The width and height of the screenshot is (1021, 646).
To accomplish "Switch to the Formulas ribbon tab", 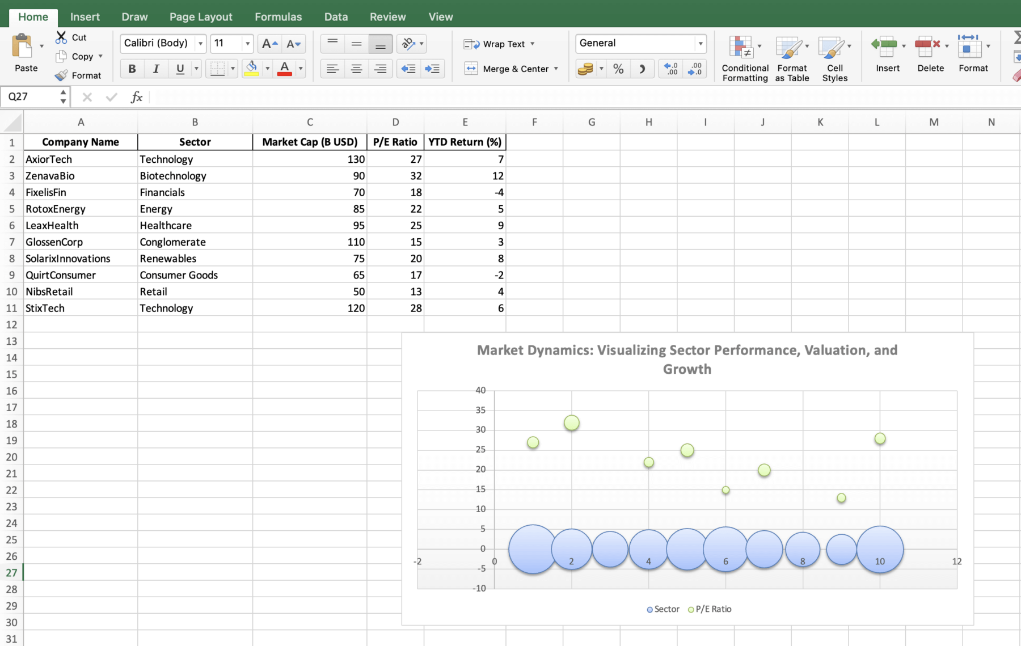I will (x=278, y=16).
